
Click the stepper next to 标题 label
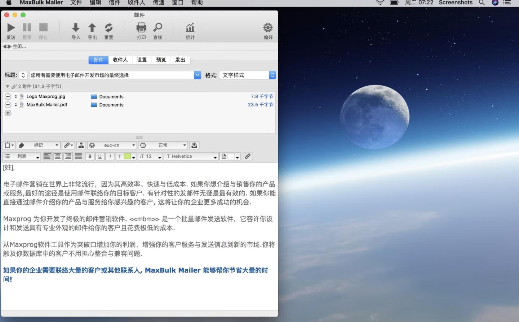pos(23,75)
